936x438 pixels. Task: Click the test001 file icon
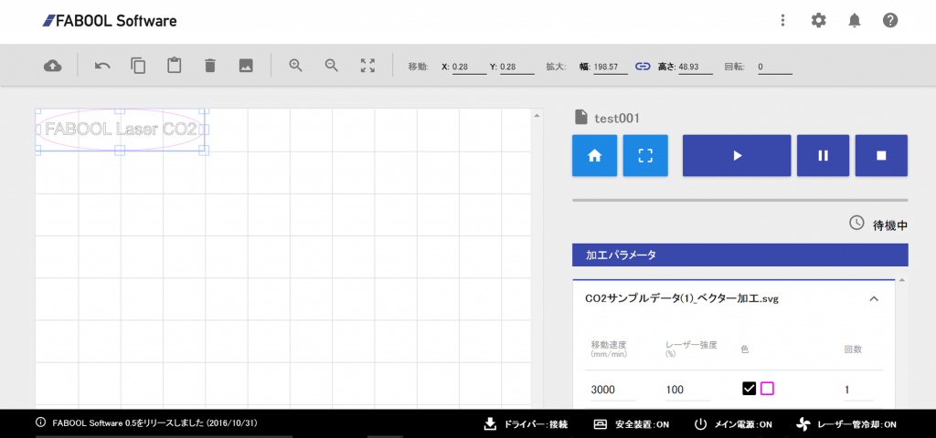coord(580,118)
